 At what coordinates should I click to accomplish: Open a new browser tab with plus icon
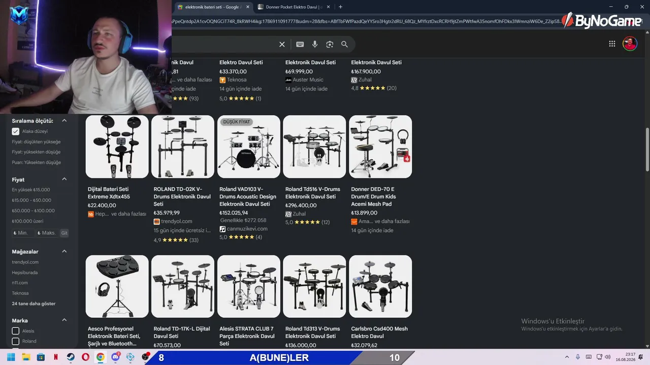(340, 7)
